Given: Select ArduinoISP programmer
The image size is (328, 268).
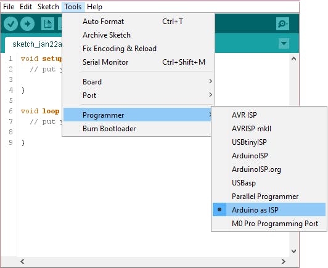Looking at the screenshot, I should (269, 155).
